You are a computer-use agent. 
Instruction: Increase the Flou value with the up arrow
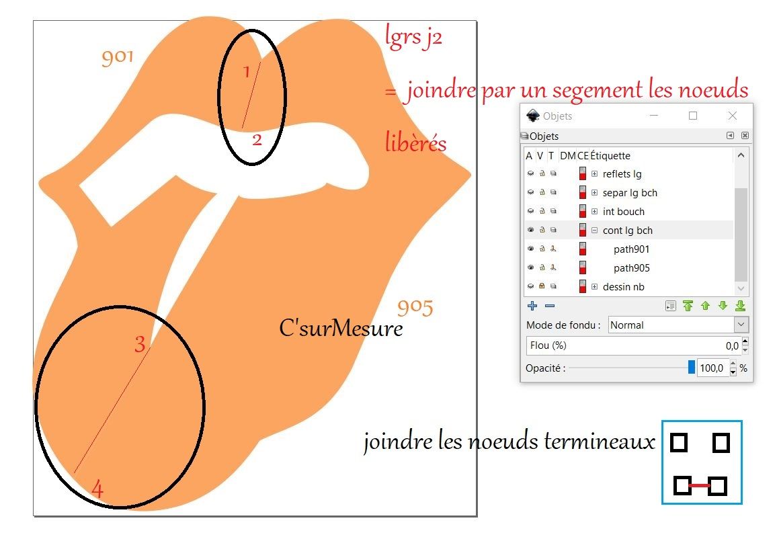pos(745,341)
